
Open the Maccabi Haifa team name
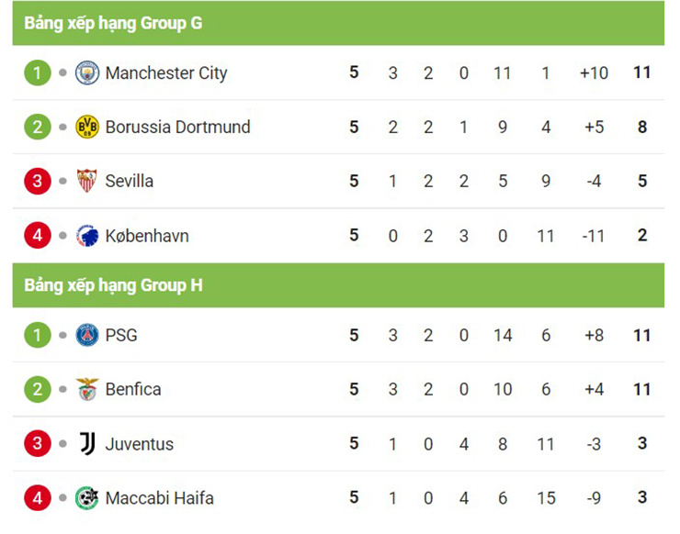160,498
